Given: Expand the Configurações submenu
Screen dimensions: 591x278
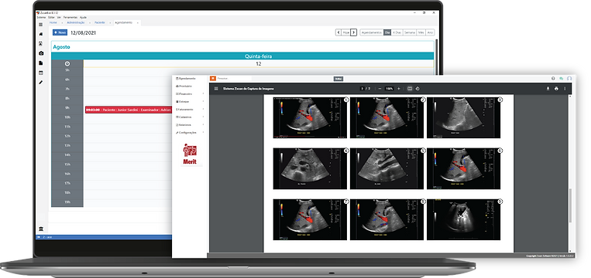Looking at the screenshot, I should click(203, 132).
